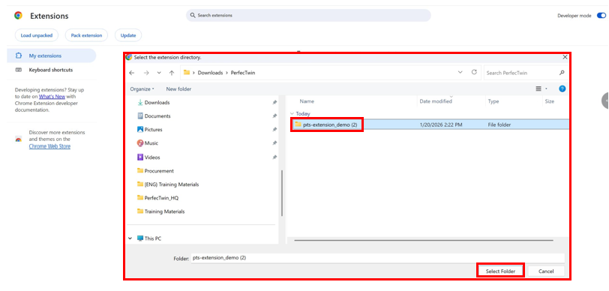Toggle Developer mode switch off
The width and height of the screenshot is (609, 291).
click(601, 16)
